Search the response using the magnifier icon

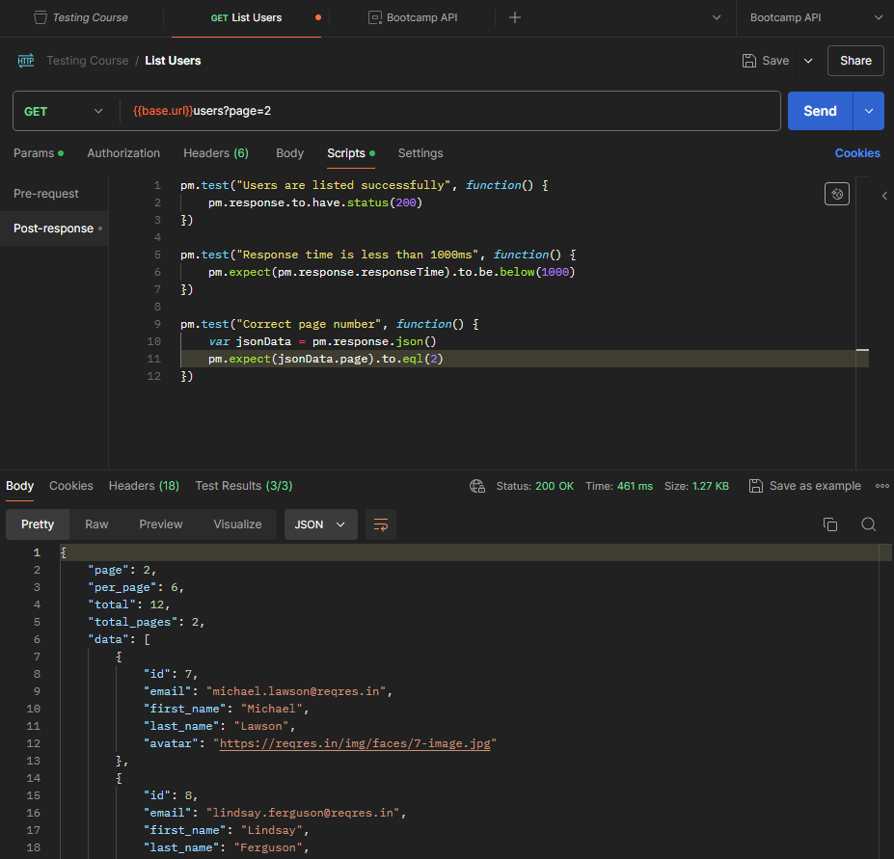(868, 524)
